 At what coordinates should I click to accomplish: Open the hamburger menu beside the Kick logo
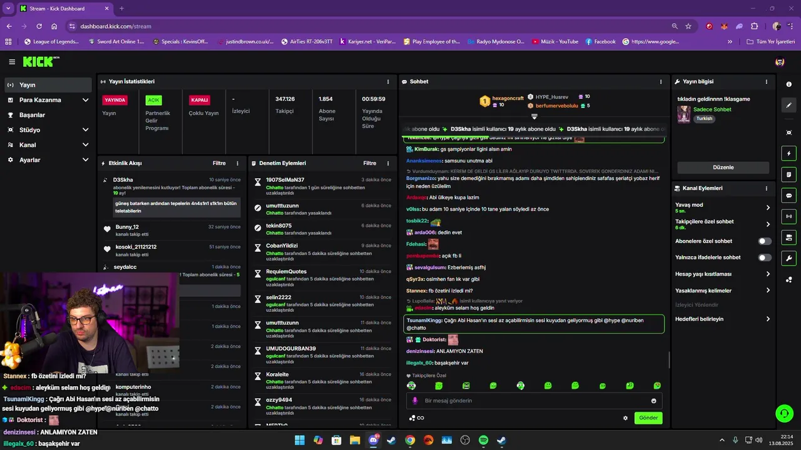click(x=12, y=62)
